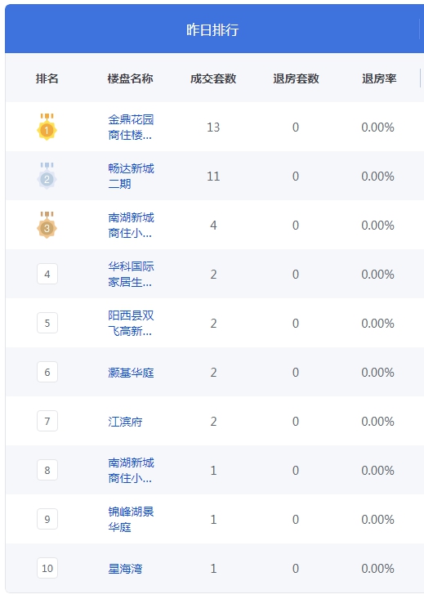Click the bronze rank 3 medal icon
The image size is (424, 599).
click(x=47, y=225)
